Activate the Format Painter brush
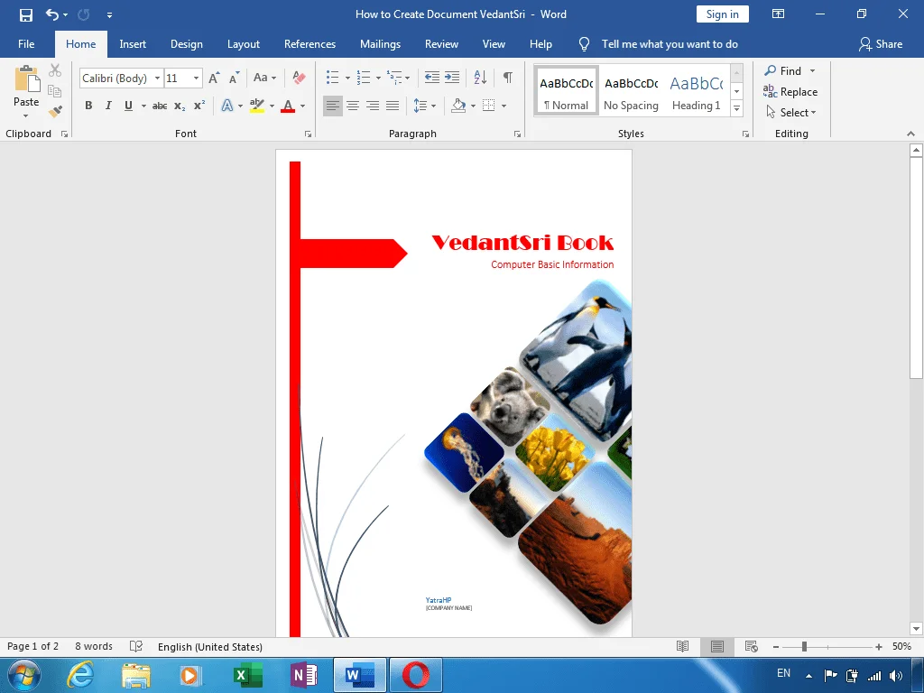Screen dimensions: 924x693 click(55, 111)
